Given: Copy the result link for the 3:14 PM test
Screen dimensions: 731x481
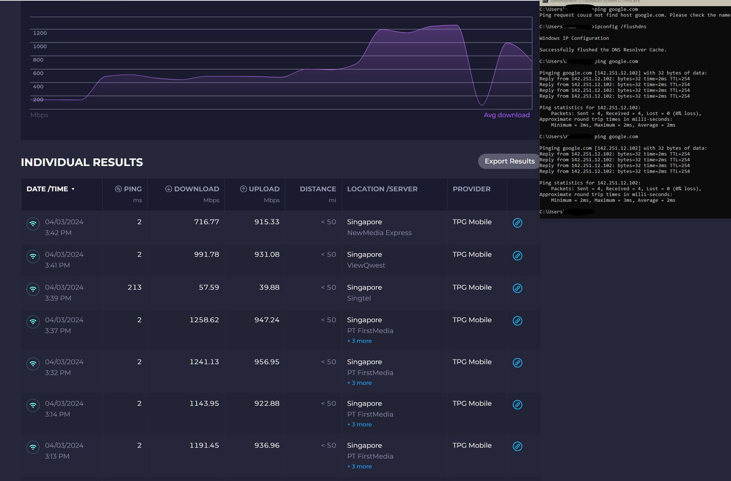Looking at the screenshot, I should point(517,405).
